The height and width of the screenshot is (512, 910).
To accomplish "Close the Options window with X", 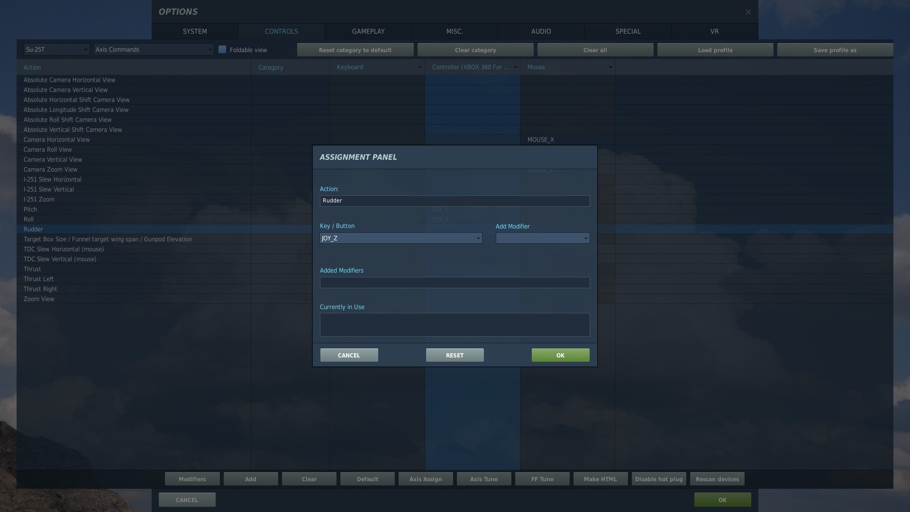I will pyautogui.click(x=748, y=12).
